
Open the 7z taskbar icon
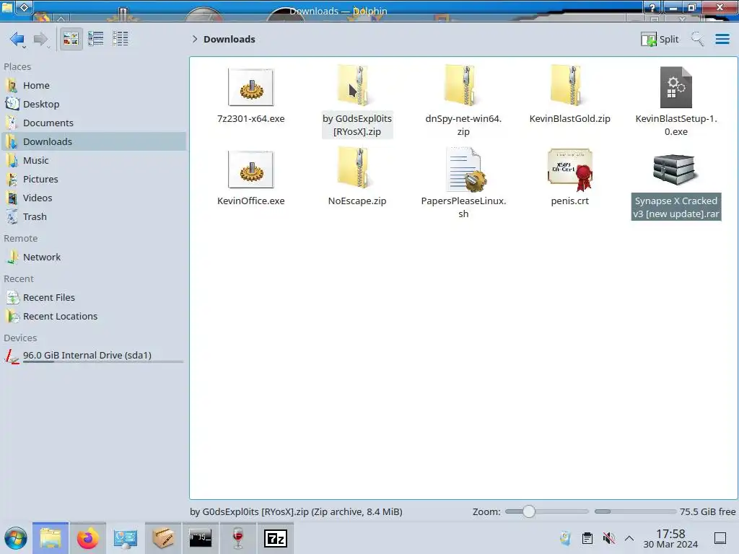[276, 538]
